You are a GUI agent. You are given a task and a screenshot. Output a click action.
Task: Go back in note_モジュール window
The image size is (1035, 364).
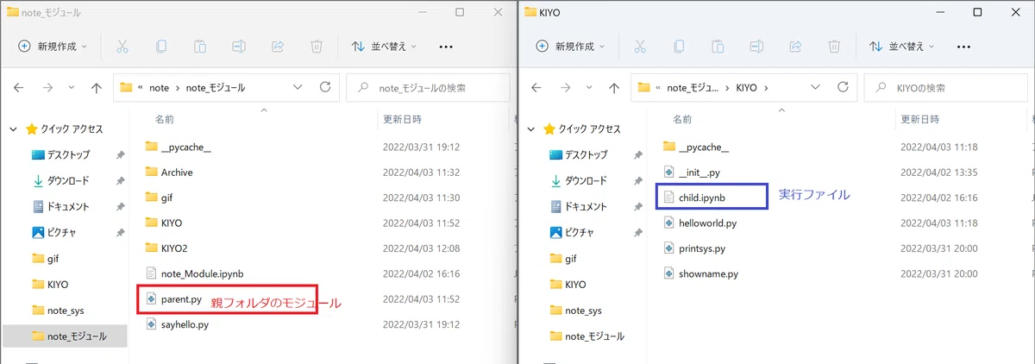coord(19,87)
